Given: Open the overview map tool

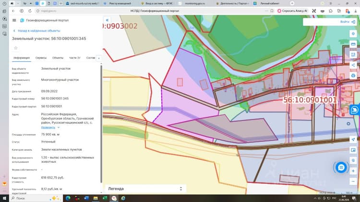Looking at the screenshot, I should coord(353,150).
